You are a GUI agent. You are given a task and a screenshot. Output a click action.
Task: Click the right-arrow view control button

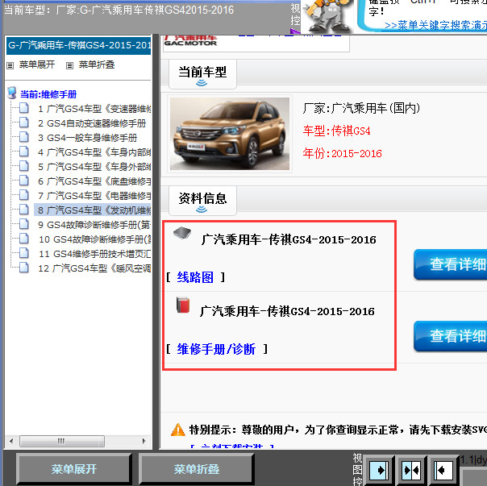click(x=379, y=470)
